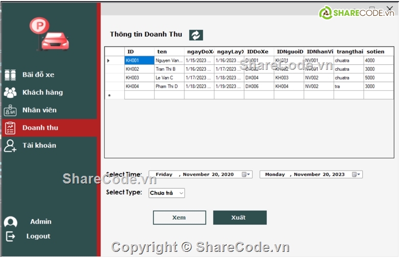Click the Admin avatar icon
Image resolution: width=400 pixels, height=260 pixels.
[11, 222]
